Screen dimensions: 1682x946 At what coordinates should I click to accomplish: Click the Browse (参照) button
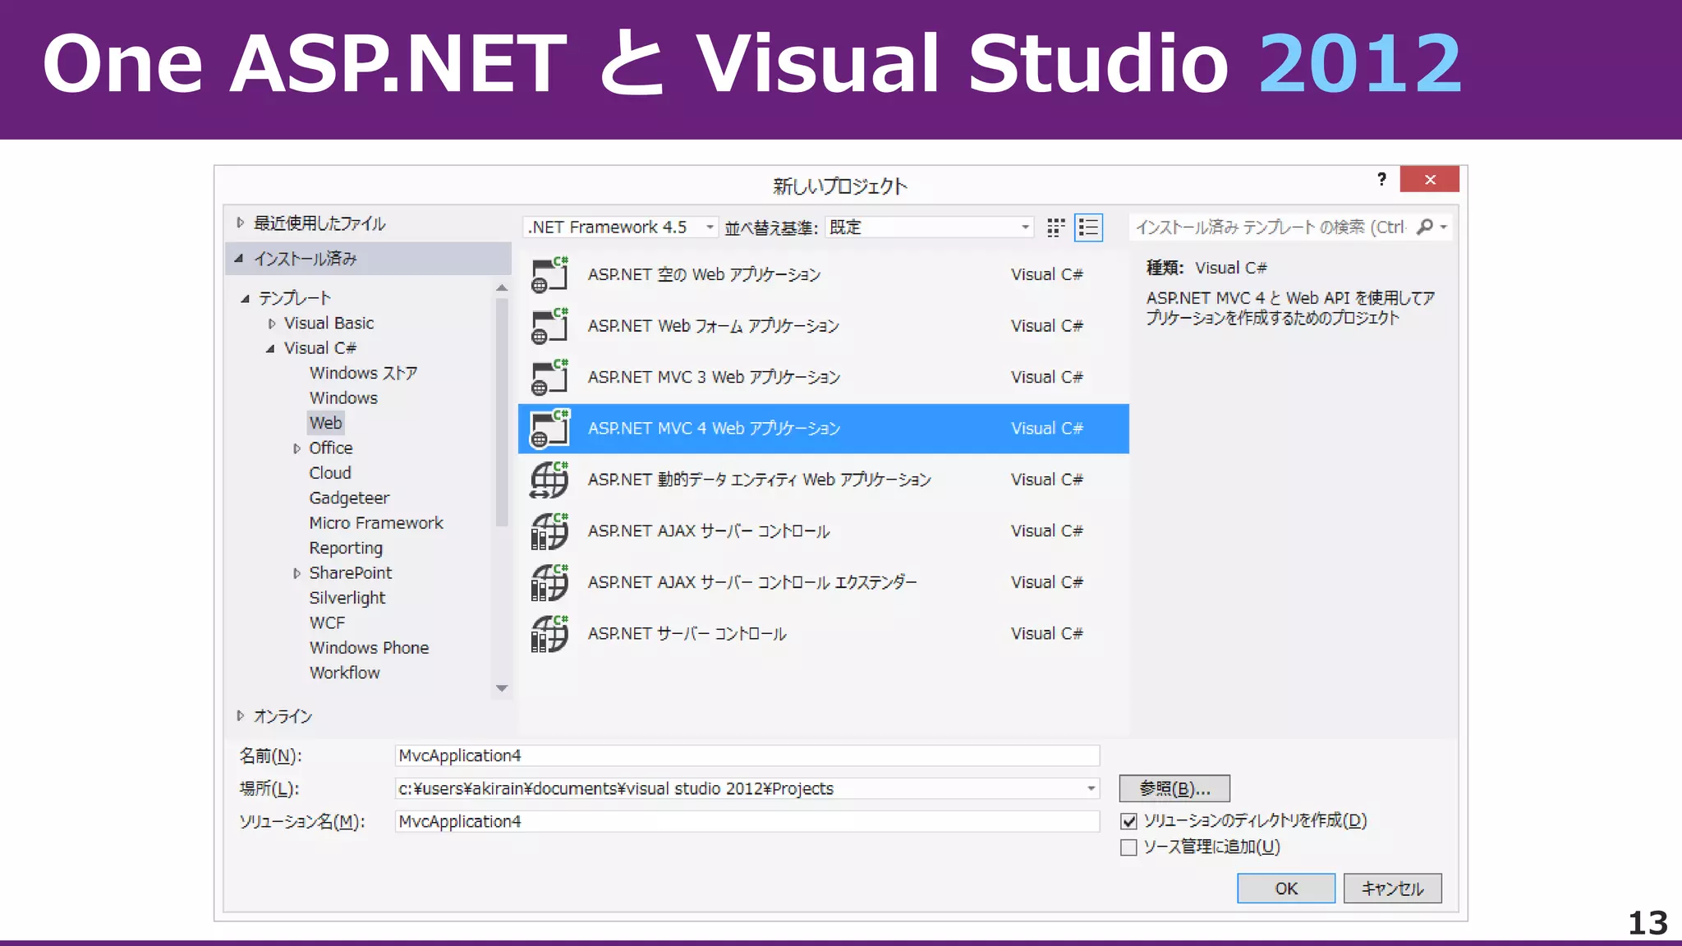point(1174,788)
